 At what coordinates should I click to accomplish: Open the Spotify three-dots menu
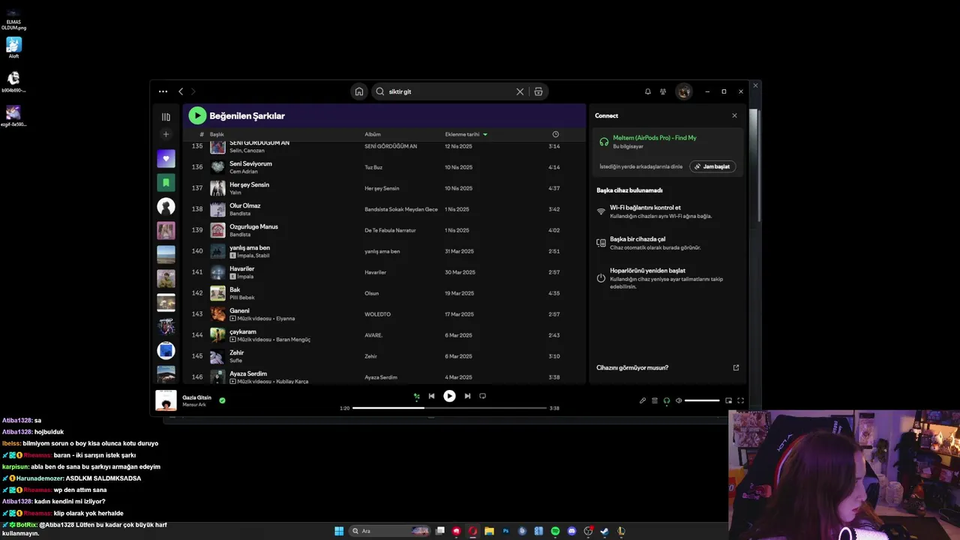[x=163, y=91]
